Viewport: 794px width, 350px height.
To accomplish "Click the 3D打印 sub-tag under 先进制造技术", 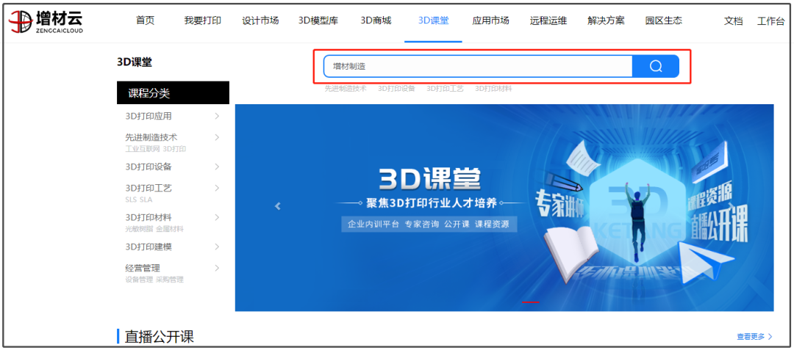I will point(175,149).
